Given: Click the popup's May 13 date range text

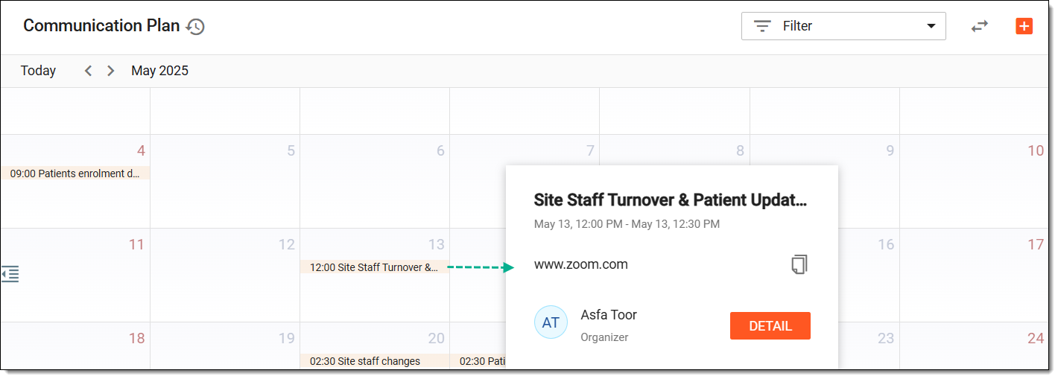Looking at the screenshot, I should tap(627, 224).
